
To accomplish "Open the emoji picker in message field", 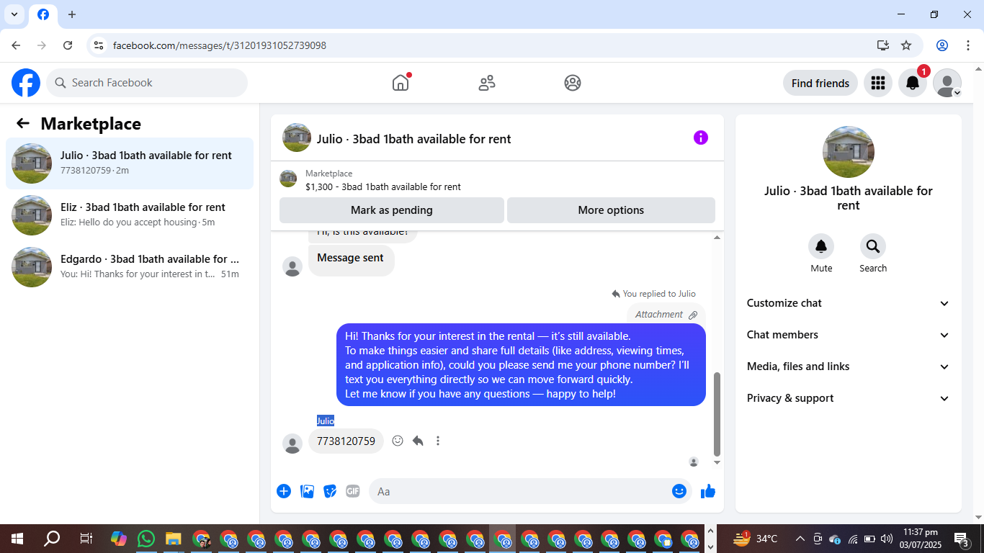I will pyautogui.click(x=679, y=491).
